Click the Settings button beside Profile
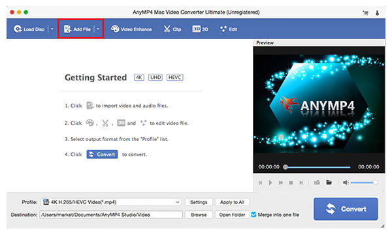Viewport: 392px width, 235px height. tap(199, 202)
